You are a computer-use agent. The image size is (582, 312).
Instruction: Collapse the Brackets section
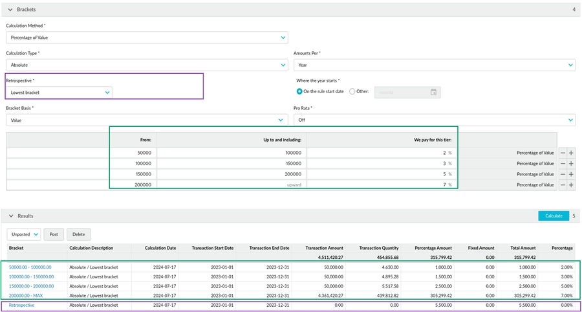click(10, 10)
